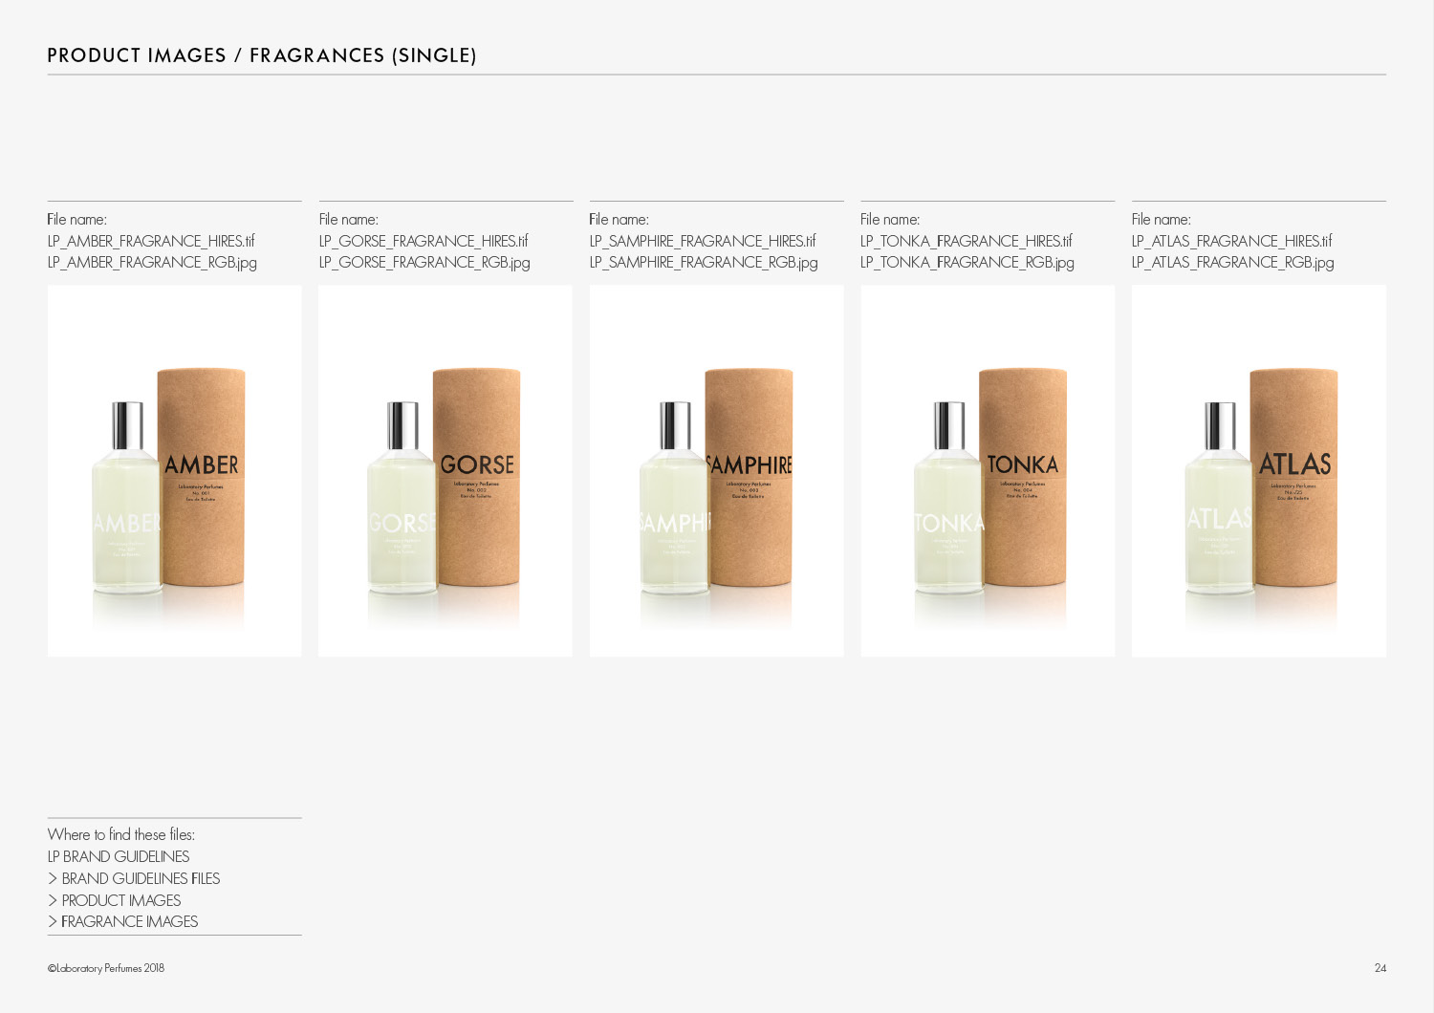Click the 'Where to find these files:' label
The image size is (1434, 1013).
[121, 834]
